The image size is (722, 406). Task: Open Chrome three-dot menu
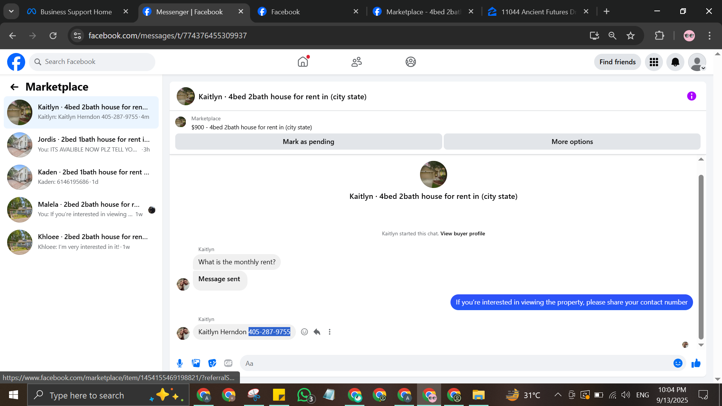(x=710, y=36)
